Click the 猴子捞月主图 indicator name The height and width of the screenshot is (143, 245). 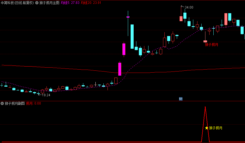[x=49, y=3]
